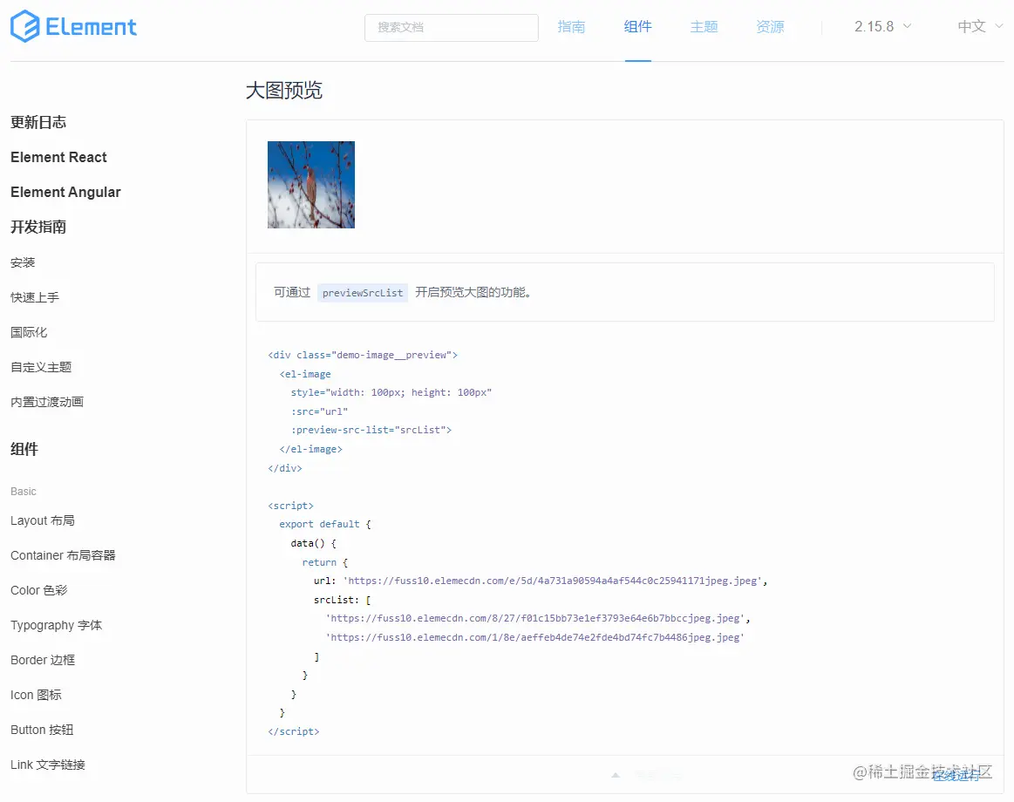Go to 国际化 page
The width and height of the screenshot is (1014, 802).
click(x=29, y=332)
